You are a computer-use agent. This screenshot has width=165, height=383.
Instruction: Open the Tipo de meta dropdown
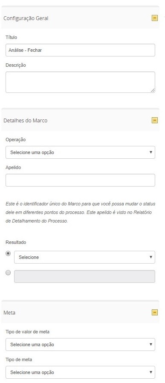(80, 372)
